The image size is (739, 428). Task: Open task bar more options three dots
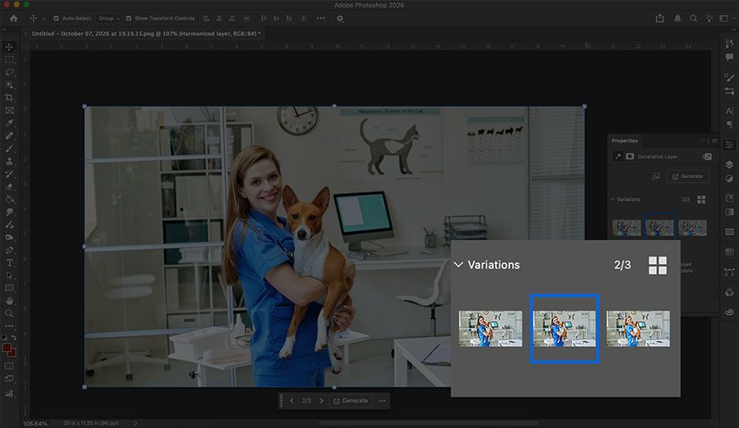pyautogui.click(x=382, y=401)
